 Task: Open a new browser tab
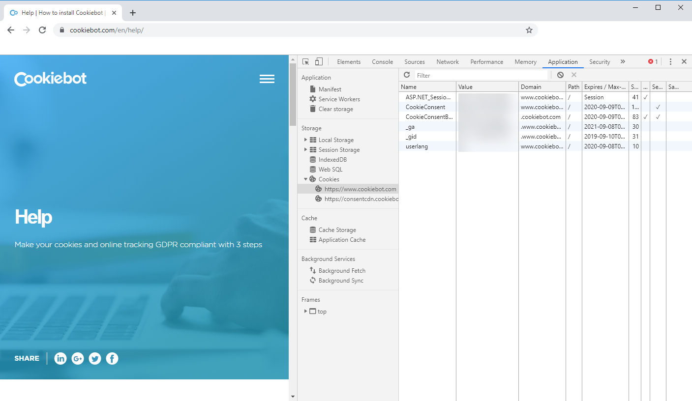coord(133,13)
